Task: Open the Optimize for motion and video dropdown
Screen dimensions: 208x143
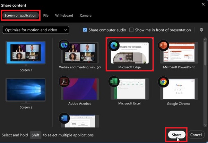Action: tap(36, 30)
